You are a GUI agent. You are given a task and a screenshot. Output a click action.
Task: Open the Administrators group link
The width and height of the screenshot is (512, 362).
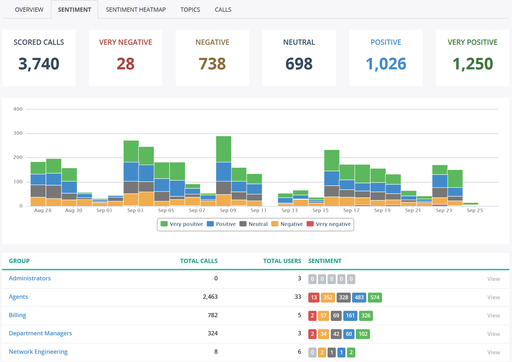coord(30,278)
